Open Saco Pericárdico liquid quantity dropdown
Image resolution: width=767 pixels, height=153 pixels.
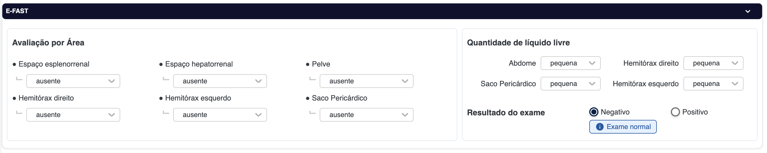point(570,84)
